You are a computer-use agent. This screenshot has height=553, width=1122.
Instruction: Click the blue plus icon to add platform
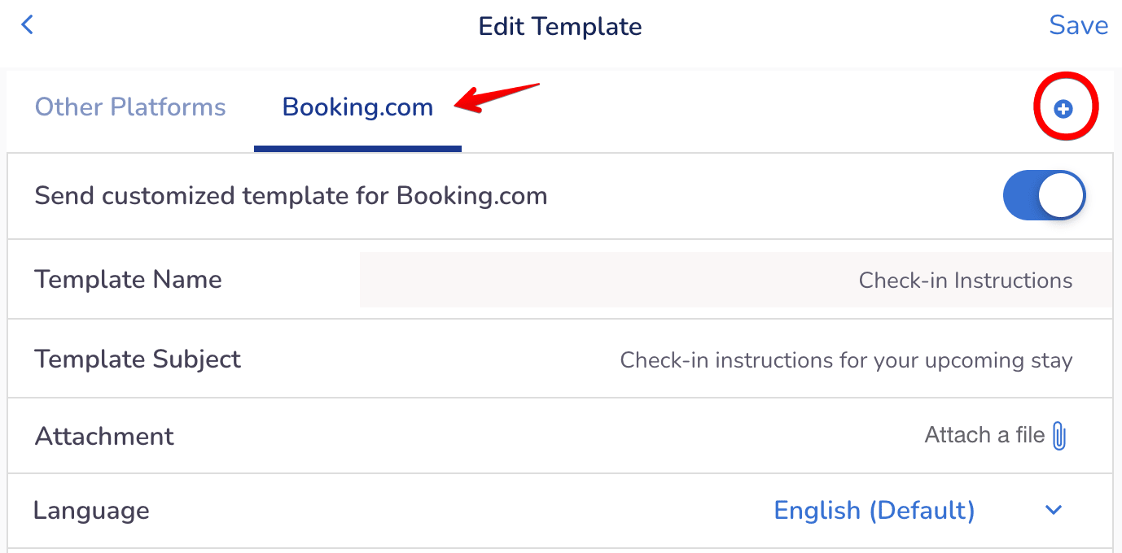pos(1063,109)
